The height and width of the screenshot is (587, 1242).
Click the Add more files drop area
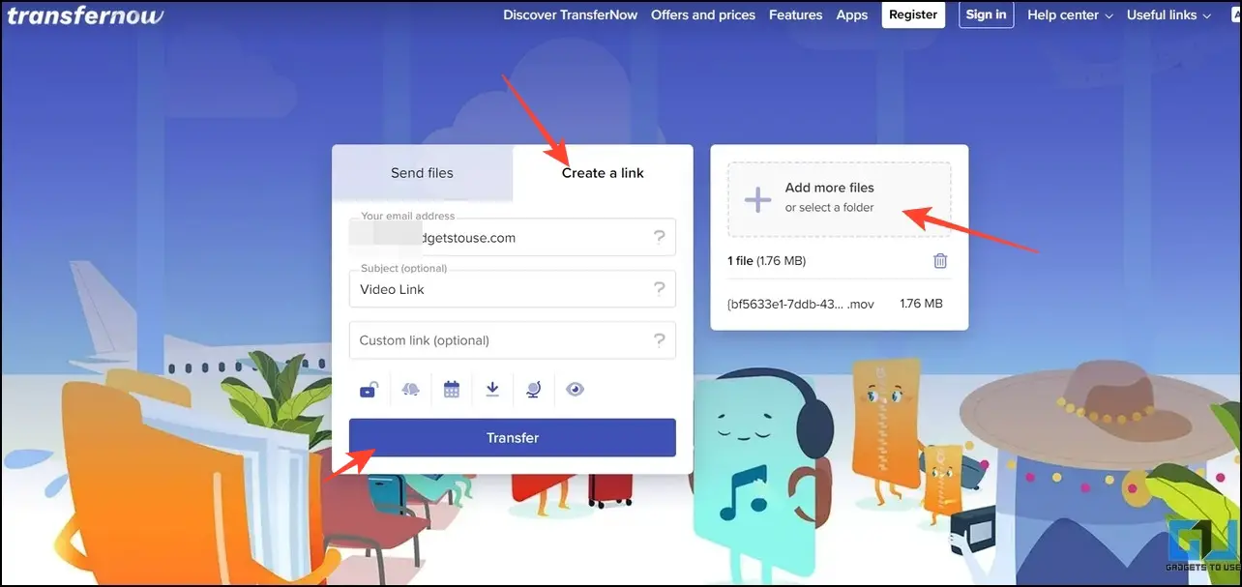[840, 199]
